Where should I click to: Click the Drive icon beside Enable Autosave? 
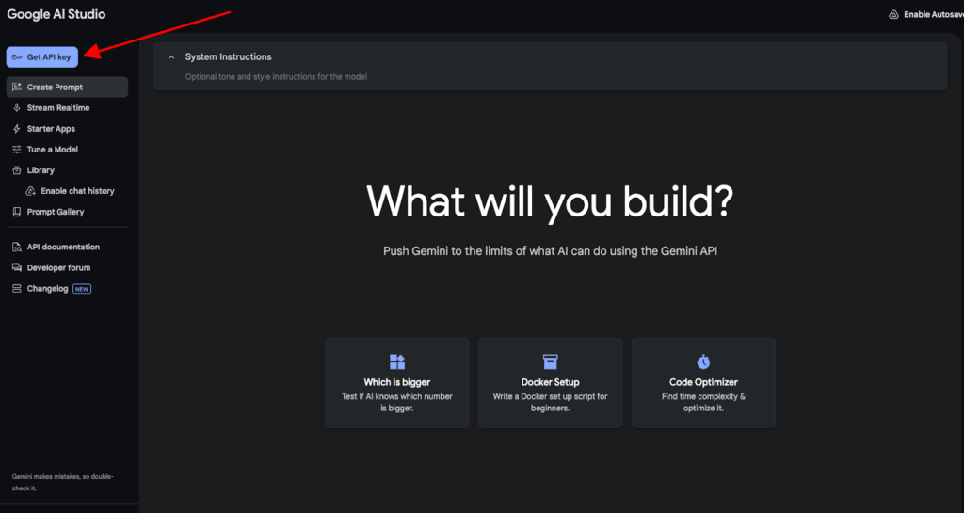click(894, 15)
